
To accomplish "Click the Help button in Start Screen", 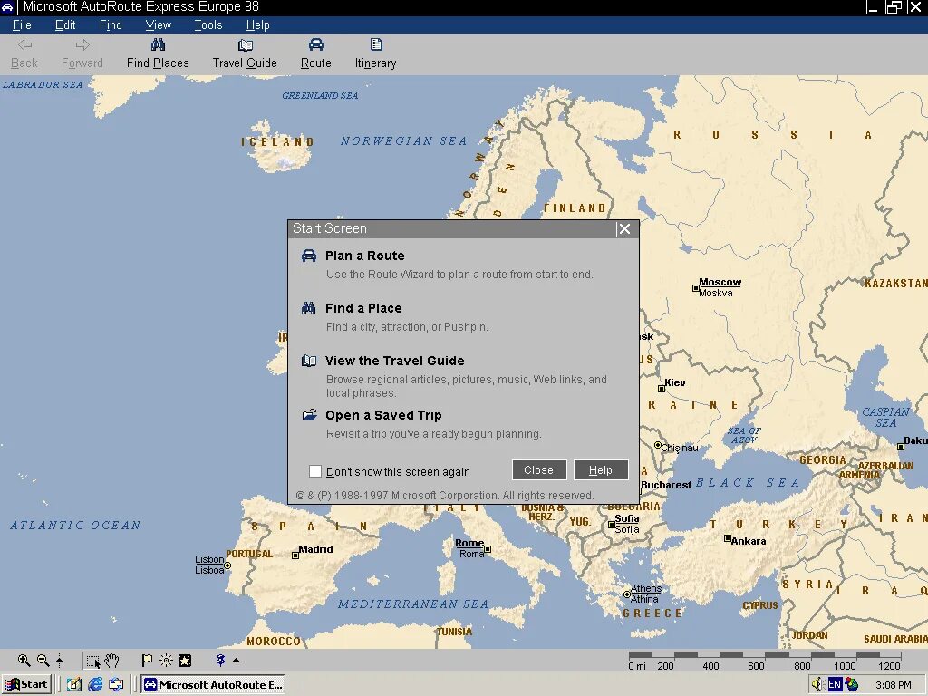I will pyautogui.click(x=601, y=470).
